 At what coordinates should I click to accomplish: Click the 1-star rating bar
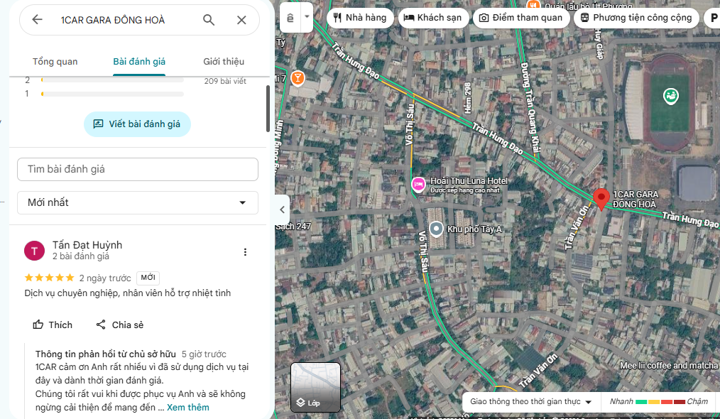coord(112,94)
